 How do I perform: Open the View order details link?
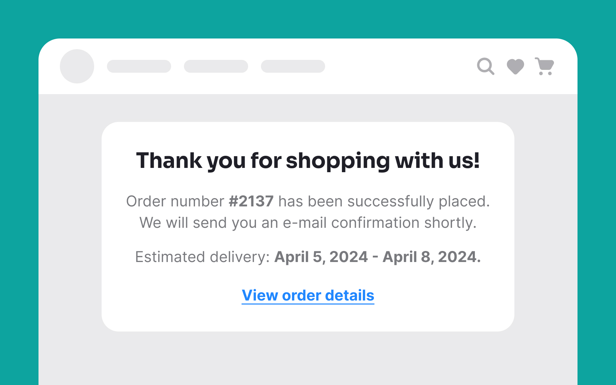308,296
